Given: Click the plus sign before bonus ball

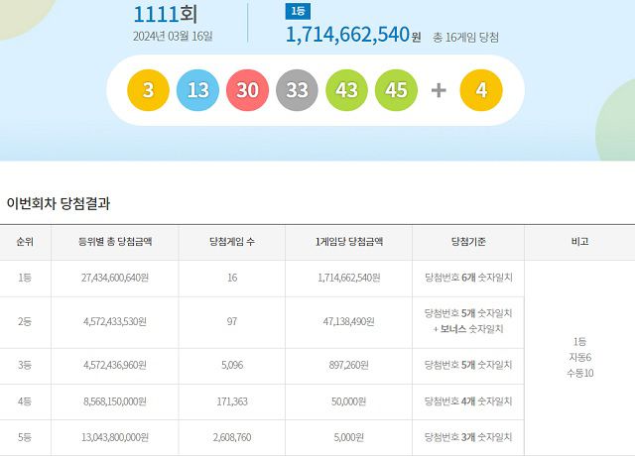Looking at the screenshot, I should pyautogui.click(x=439, y=90).
